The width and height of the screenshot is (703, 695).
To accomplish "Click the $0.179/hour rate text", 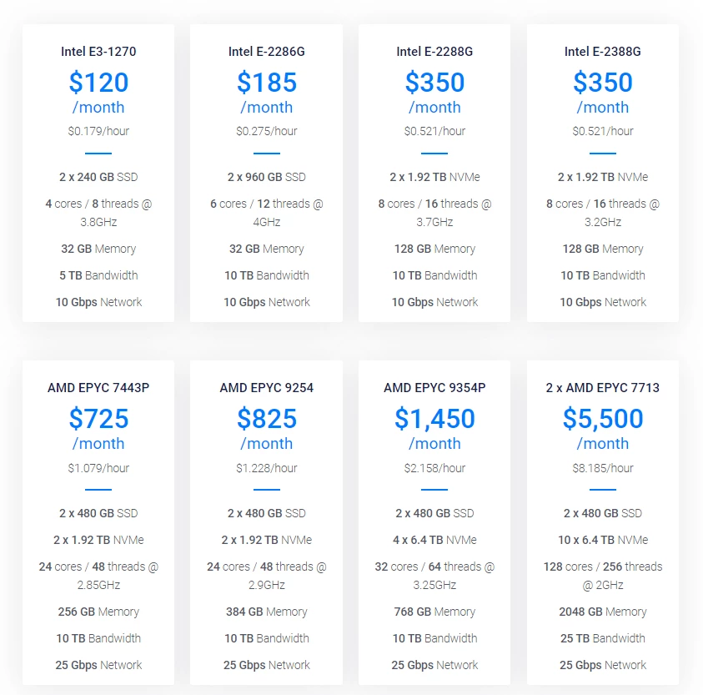I will click(x=98, y=131).
